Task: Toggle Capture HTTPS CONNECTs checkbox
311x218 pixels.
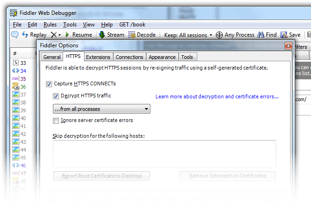Action: [49, 84]
